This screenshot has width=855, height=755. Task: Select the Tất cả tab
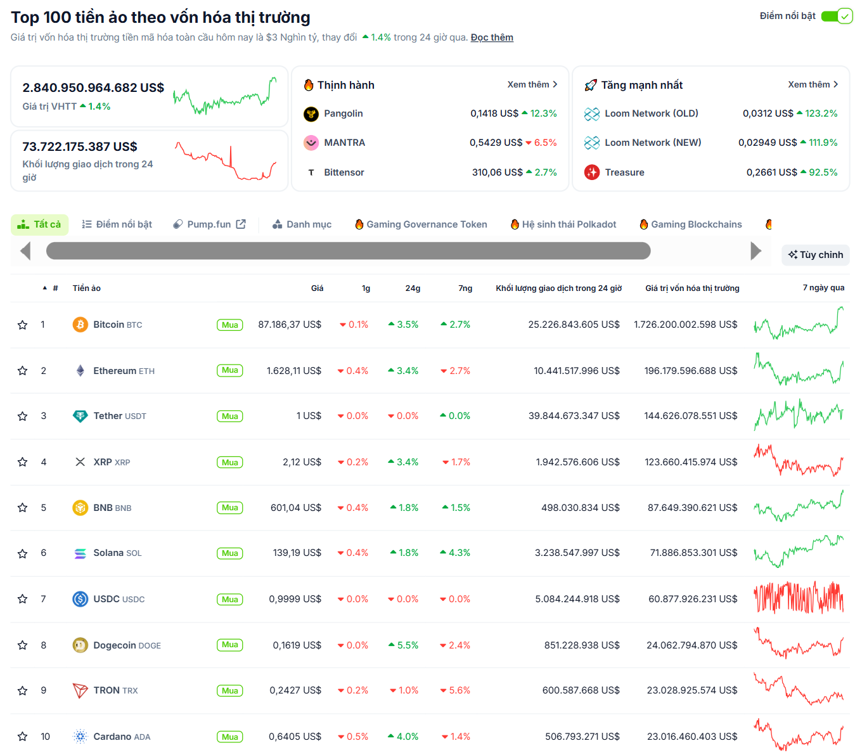pos(39,224)
